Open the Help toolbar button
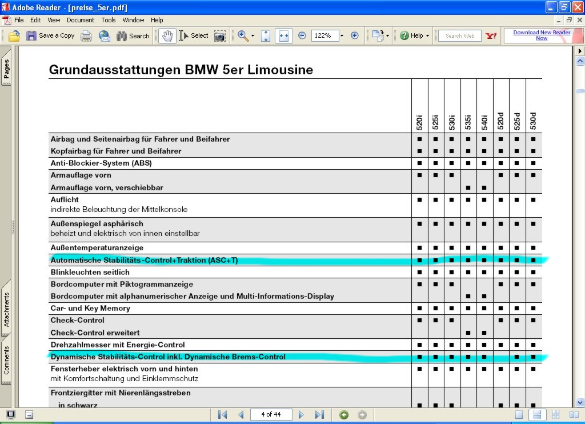The image size is (585, 424). pyautogui.click(x=411, y=36)
